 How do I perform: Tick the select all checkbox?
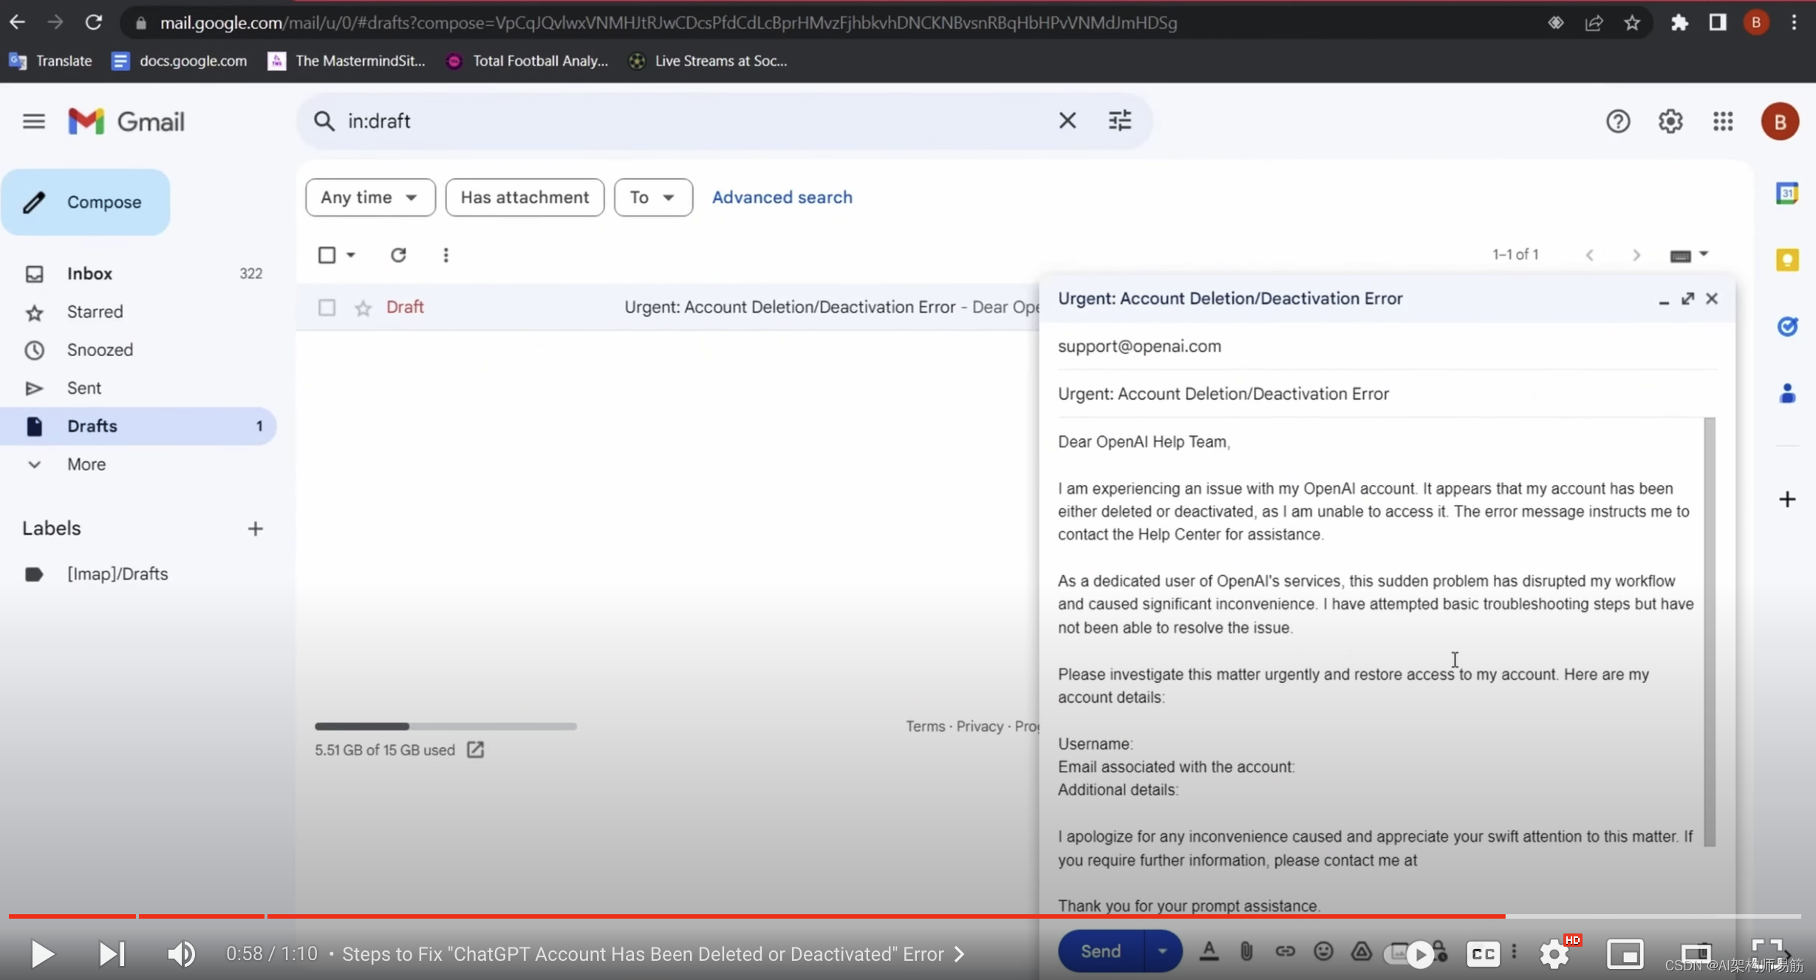click(x=327, y=255)
